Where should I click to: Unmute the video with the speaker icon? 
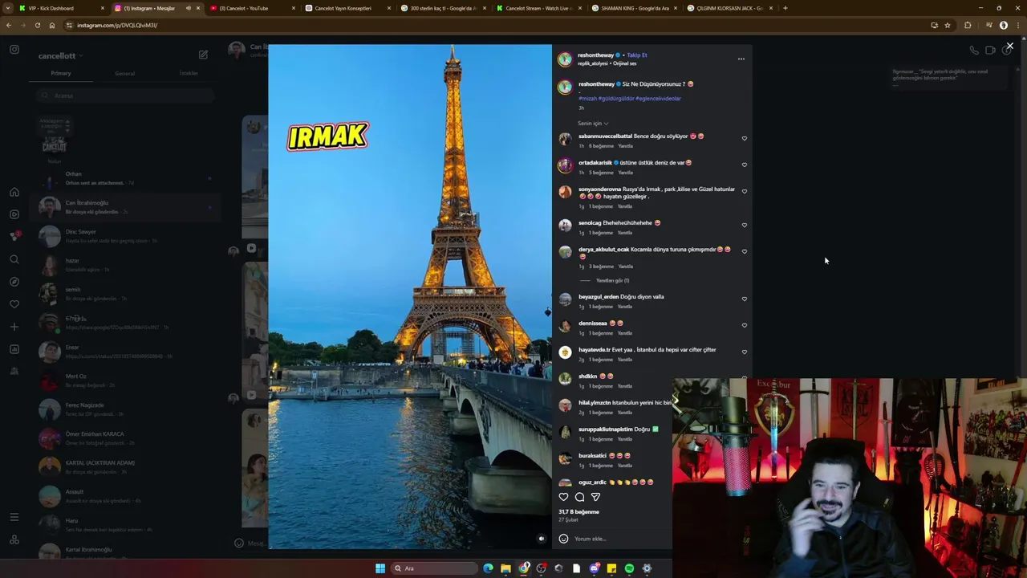pos(542,539)
